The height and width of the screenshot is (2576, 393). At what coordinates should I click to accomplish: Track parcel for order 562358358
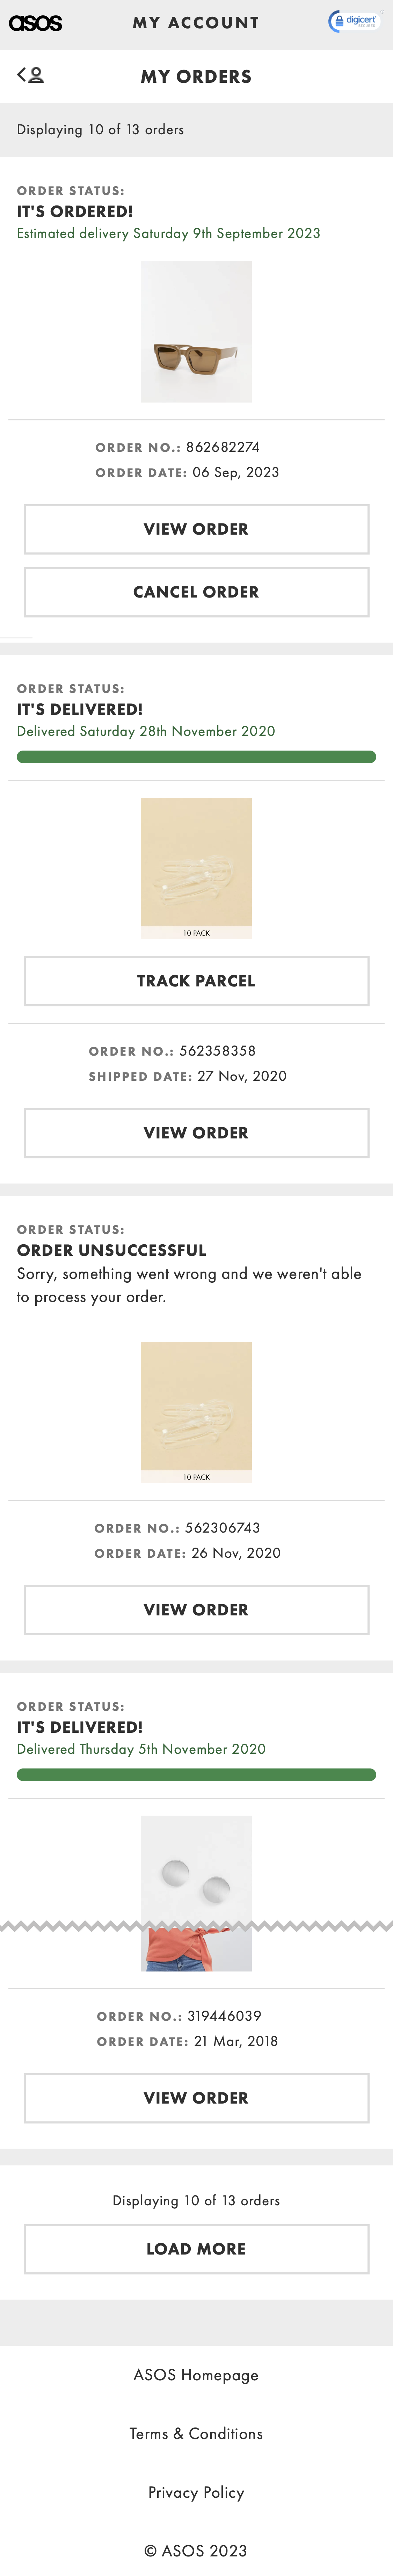[x=196, y=981]
